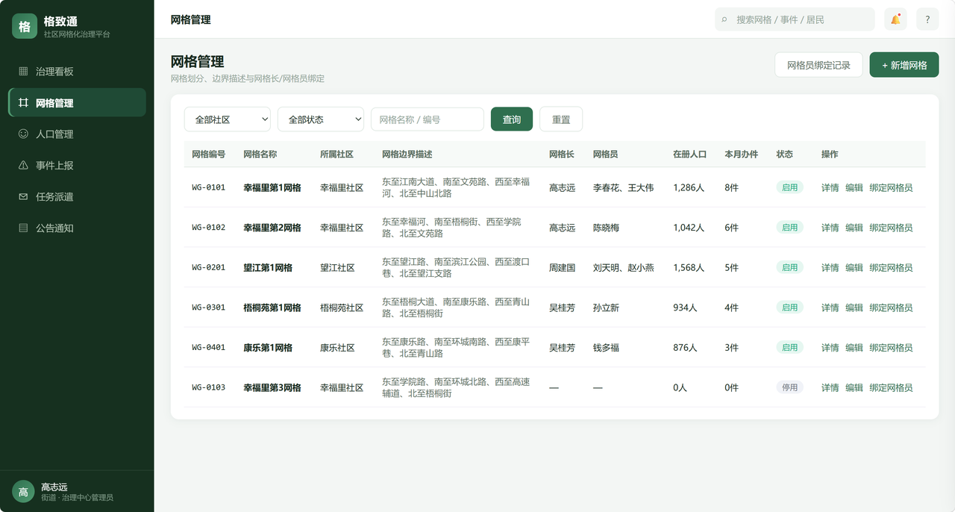Click grid member 陈晓梅
This screenshot has width=955, height=512.
click(606, 228)
